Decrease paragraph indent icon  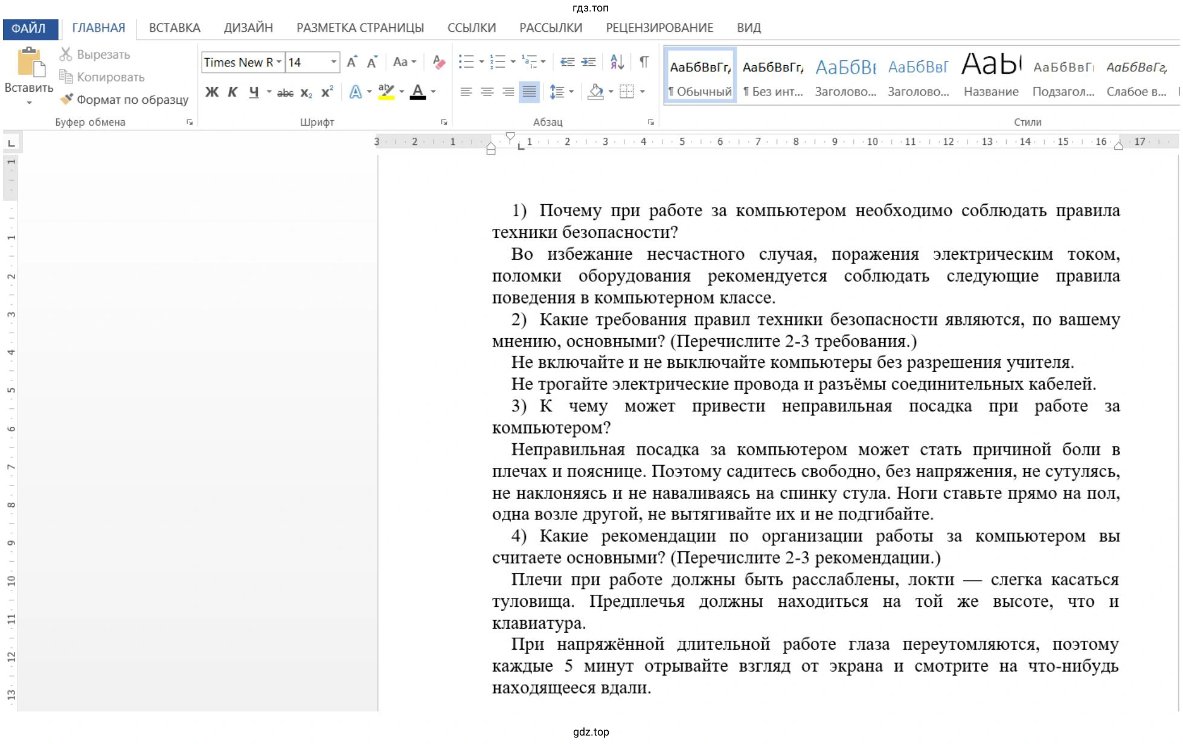pos(567,62)
